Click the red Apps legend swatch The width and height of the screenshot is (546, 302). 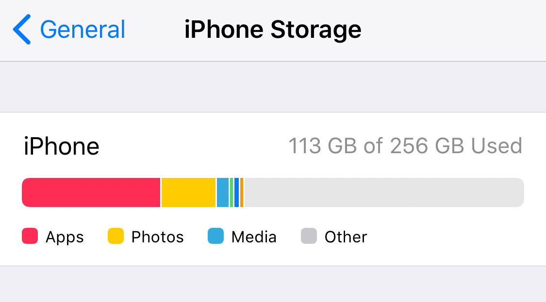click(x=30, y=236)
